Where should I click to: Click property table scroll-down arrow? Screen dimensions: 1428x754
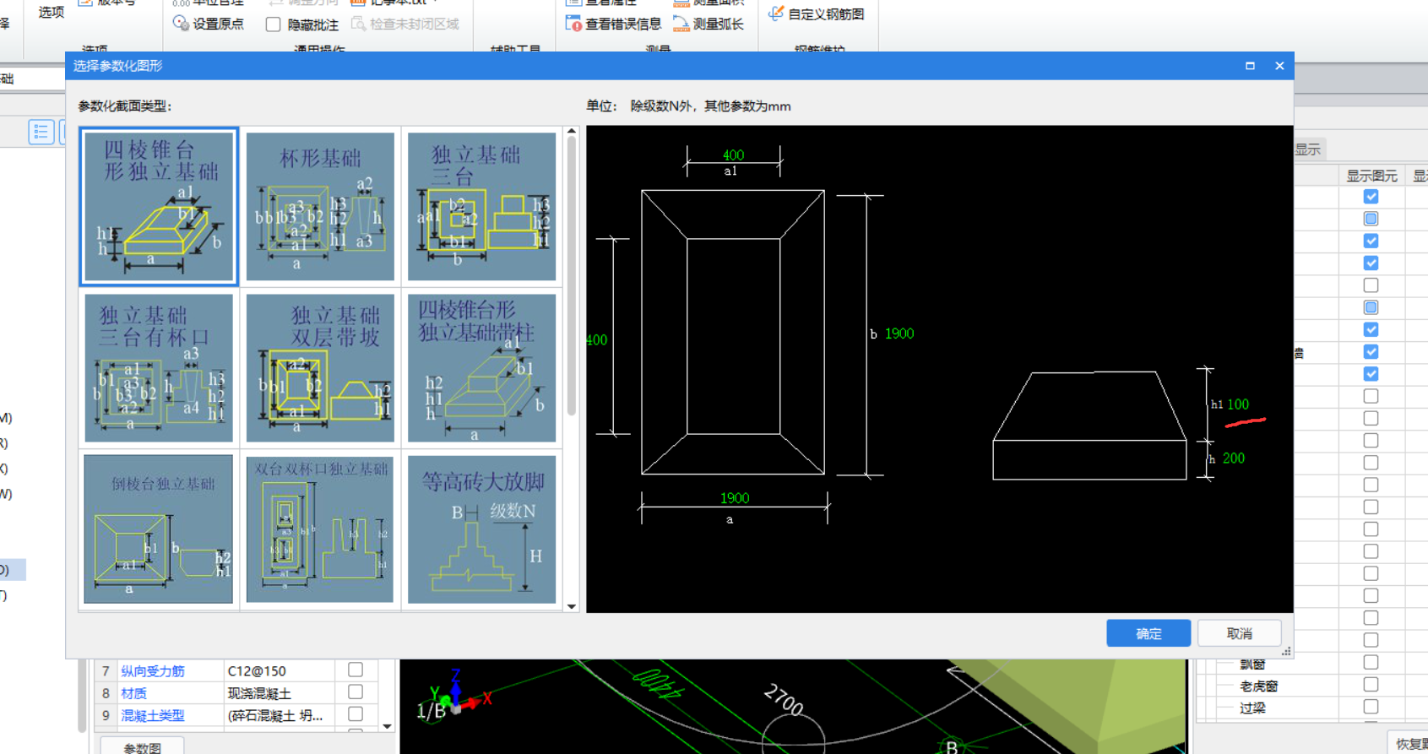pyautogui.click(x=387, y=725)
